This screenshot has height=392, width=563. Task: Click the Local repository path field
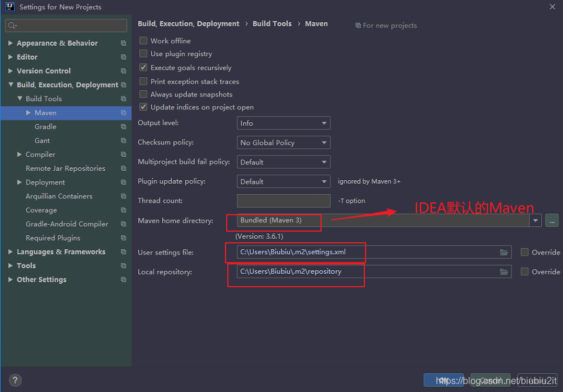point(374,271)
